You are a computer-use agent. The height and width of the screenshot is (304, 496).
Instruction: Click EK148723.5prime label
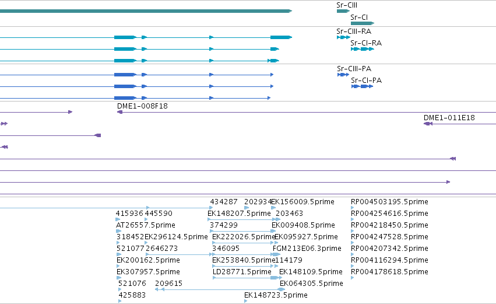[276, 295]
